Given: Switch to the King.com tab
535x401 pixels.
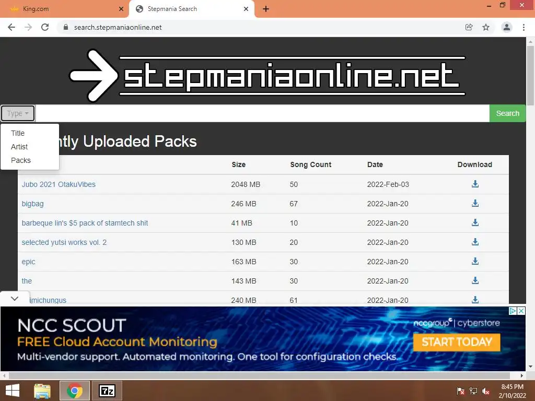Looking at the screenshot, I should coord(64,9).
